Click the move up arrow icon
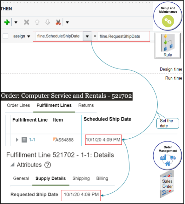Screen dimensions: 185x204 tap(37, 22)
